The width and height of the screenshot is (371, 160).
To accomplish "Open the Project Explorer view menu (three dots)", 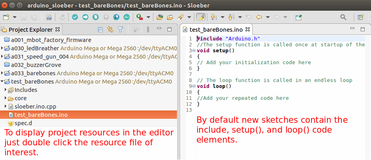I will [x=148, y=29].
